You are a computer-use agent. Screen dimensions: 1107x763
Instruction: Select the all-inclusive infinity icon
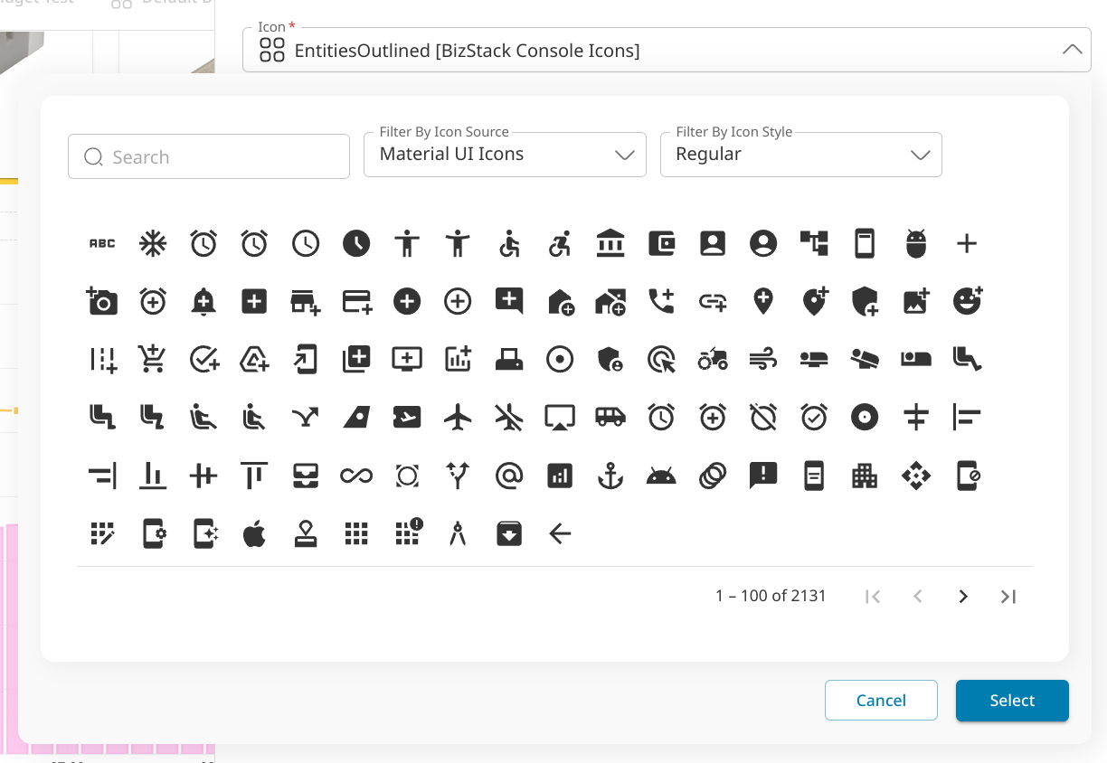[x=356, y=476]
